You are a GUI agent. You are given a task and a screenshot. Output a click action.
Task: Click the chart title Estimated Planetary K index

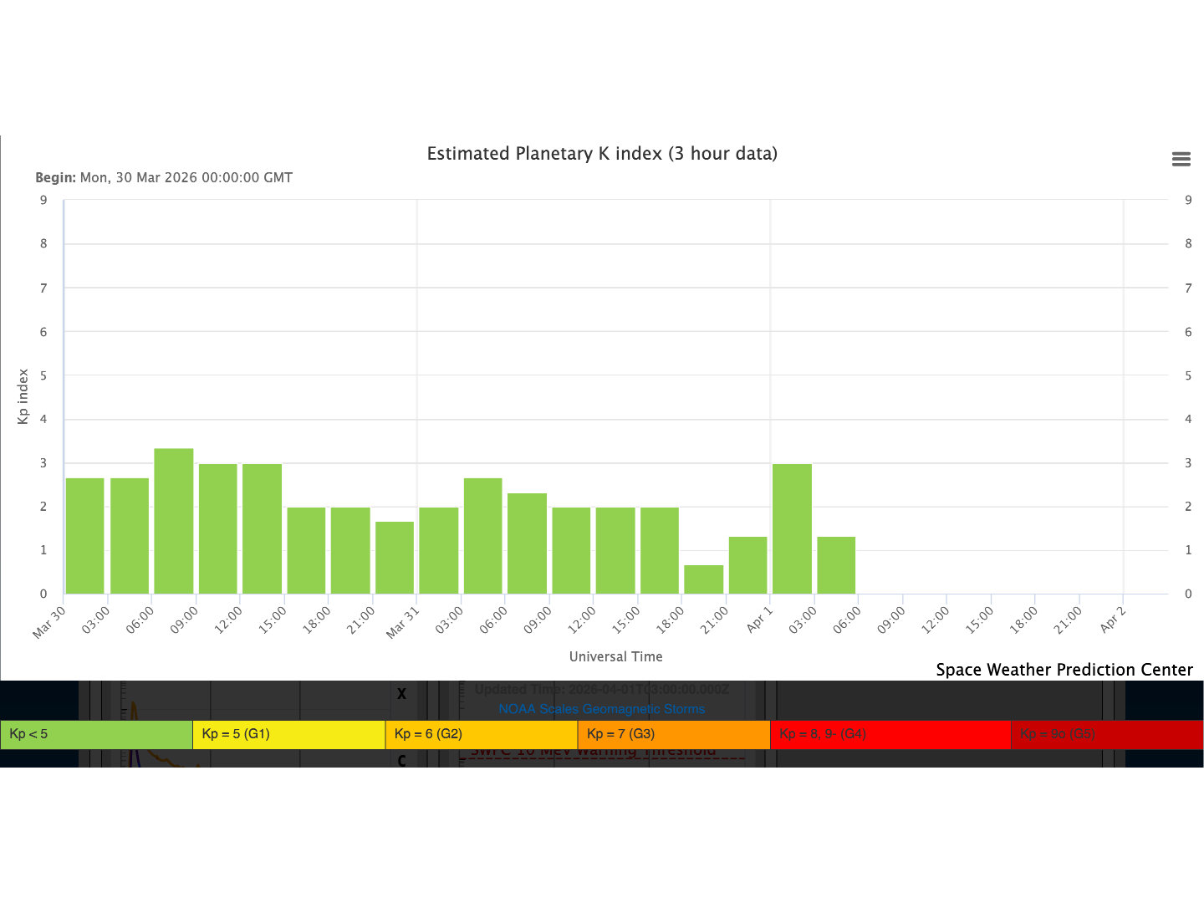(602, 154)
